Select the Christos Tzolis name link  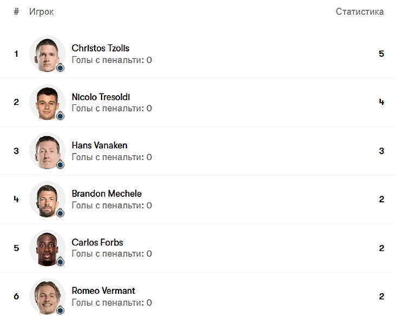pos(101,48)
